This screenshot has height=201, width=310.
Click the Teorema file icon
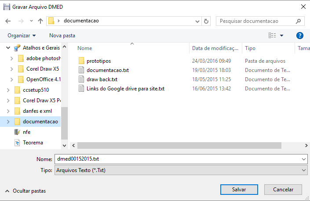(x=17, y=143)
